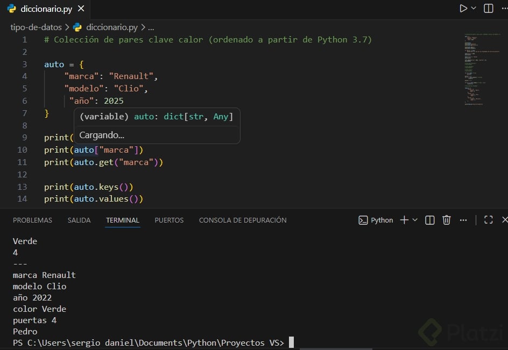Maximize the terminal panel size
Viewport: 508px width, 350px height.
click(489, 220)
